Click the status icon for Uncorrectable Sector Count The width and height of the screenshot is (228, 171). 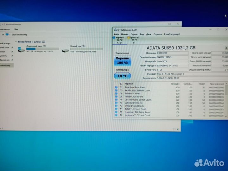pyautogui.click(x=116, y=100)
